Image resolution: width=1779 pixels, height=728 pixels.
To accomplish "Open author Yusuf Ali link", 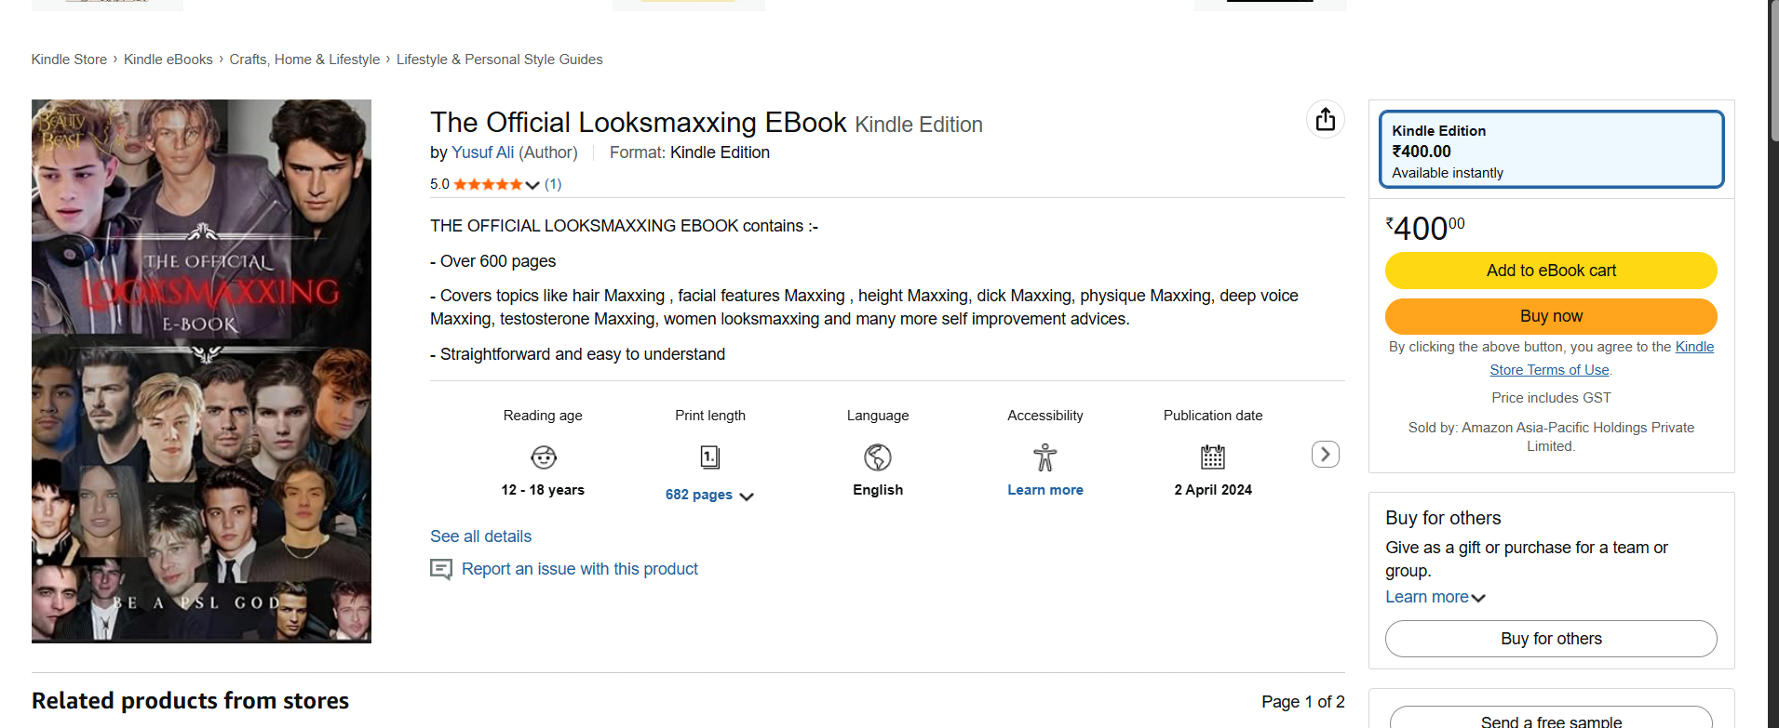I will coord(482,152).
